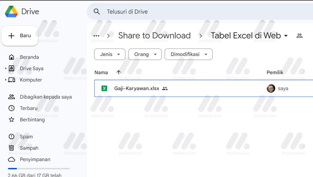The width and height of the screenshot is (313, 177).
Task: Open Sampah trash in sidebar
Action: tap(29, 148)
